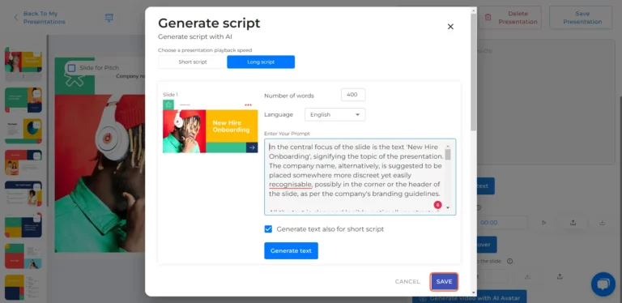Select third slide thumbnail with pie chart

pyautogui.click(x=23, y=131)
